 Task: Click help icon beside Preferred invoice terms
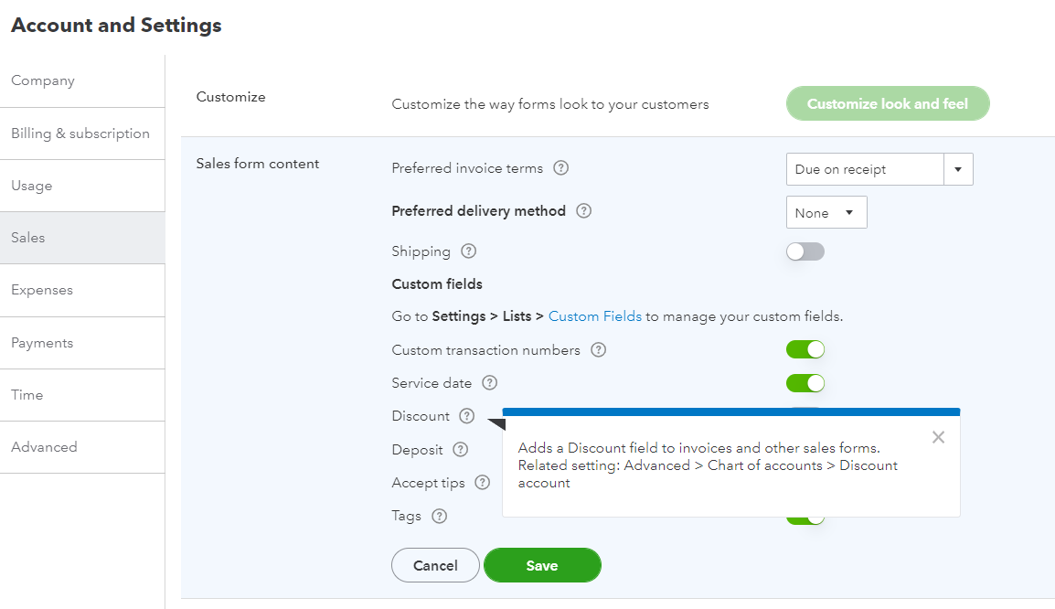(560, 168)
